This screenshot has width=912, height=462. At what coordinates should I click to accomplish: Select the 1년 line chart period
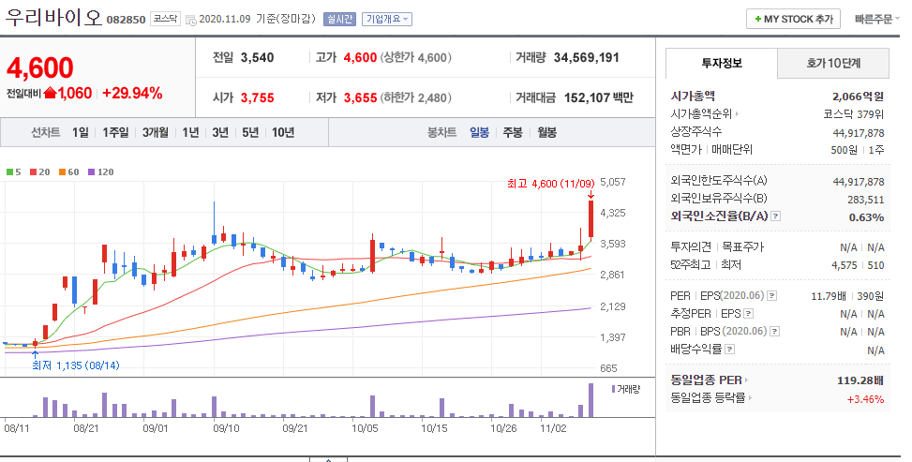coord(190,133)
